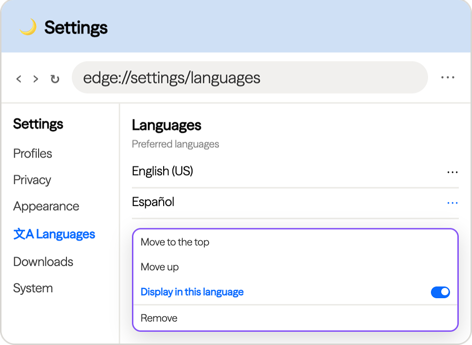Click the edge://settings/languages address bar
Image resolution: width=472 pixels, height=345 pixels.
point(250,78)
